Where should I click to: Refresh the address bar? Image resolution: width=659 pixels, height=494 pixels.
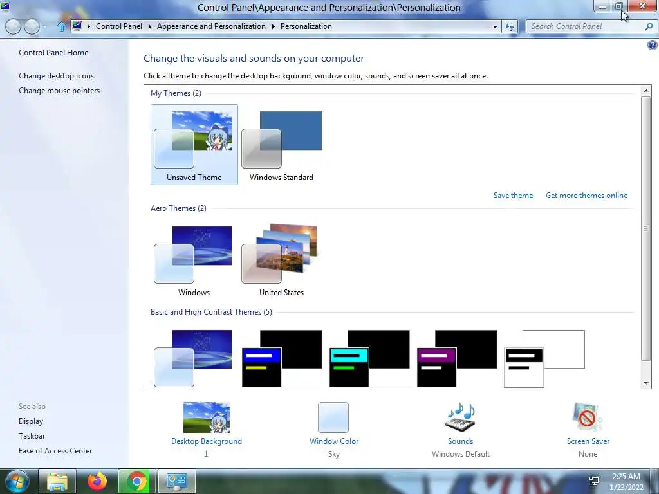(x=510, y=26)
